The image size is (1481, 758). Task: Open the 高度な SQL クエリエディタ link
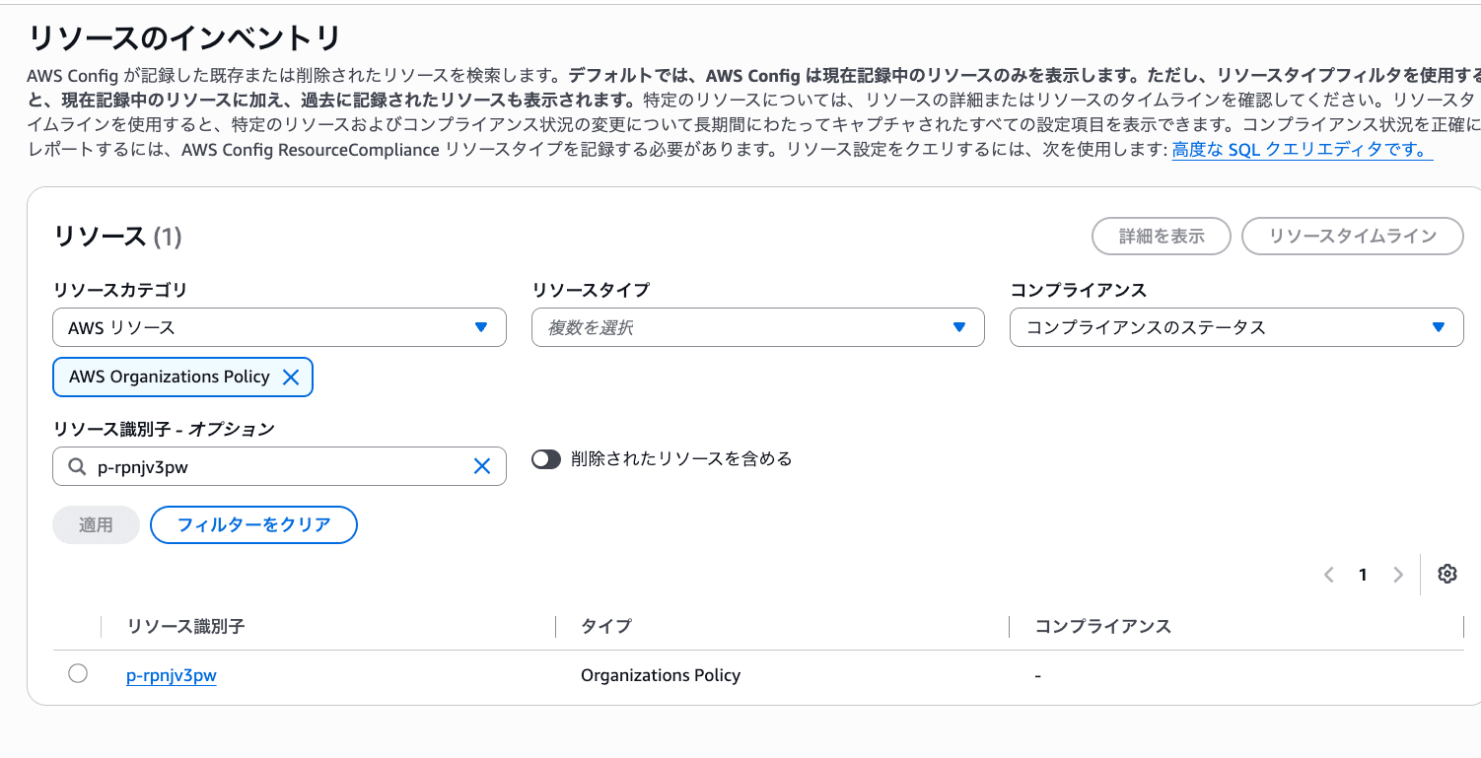point(1302,150)
